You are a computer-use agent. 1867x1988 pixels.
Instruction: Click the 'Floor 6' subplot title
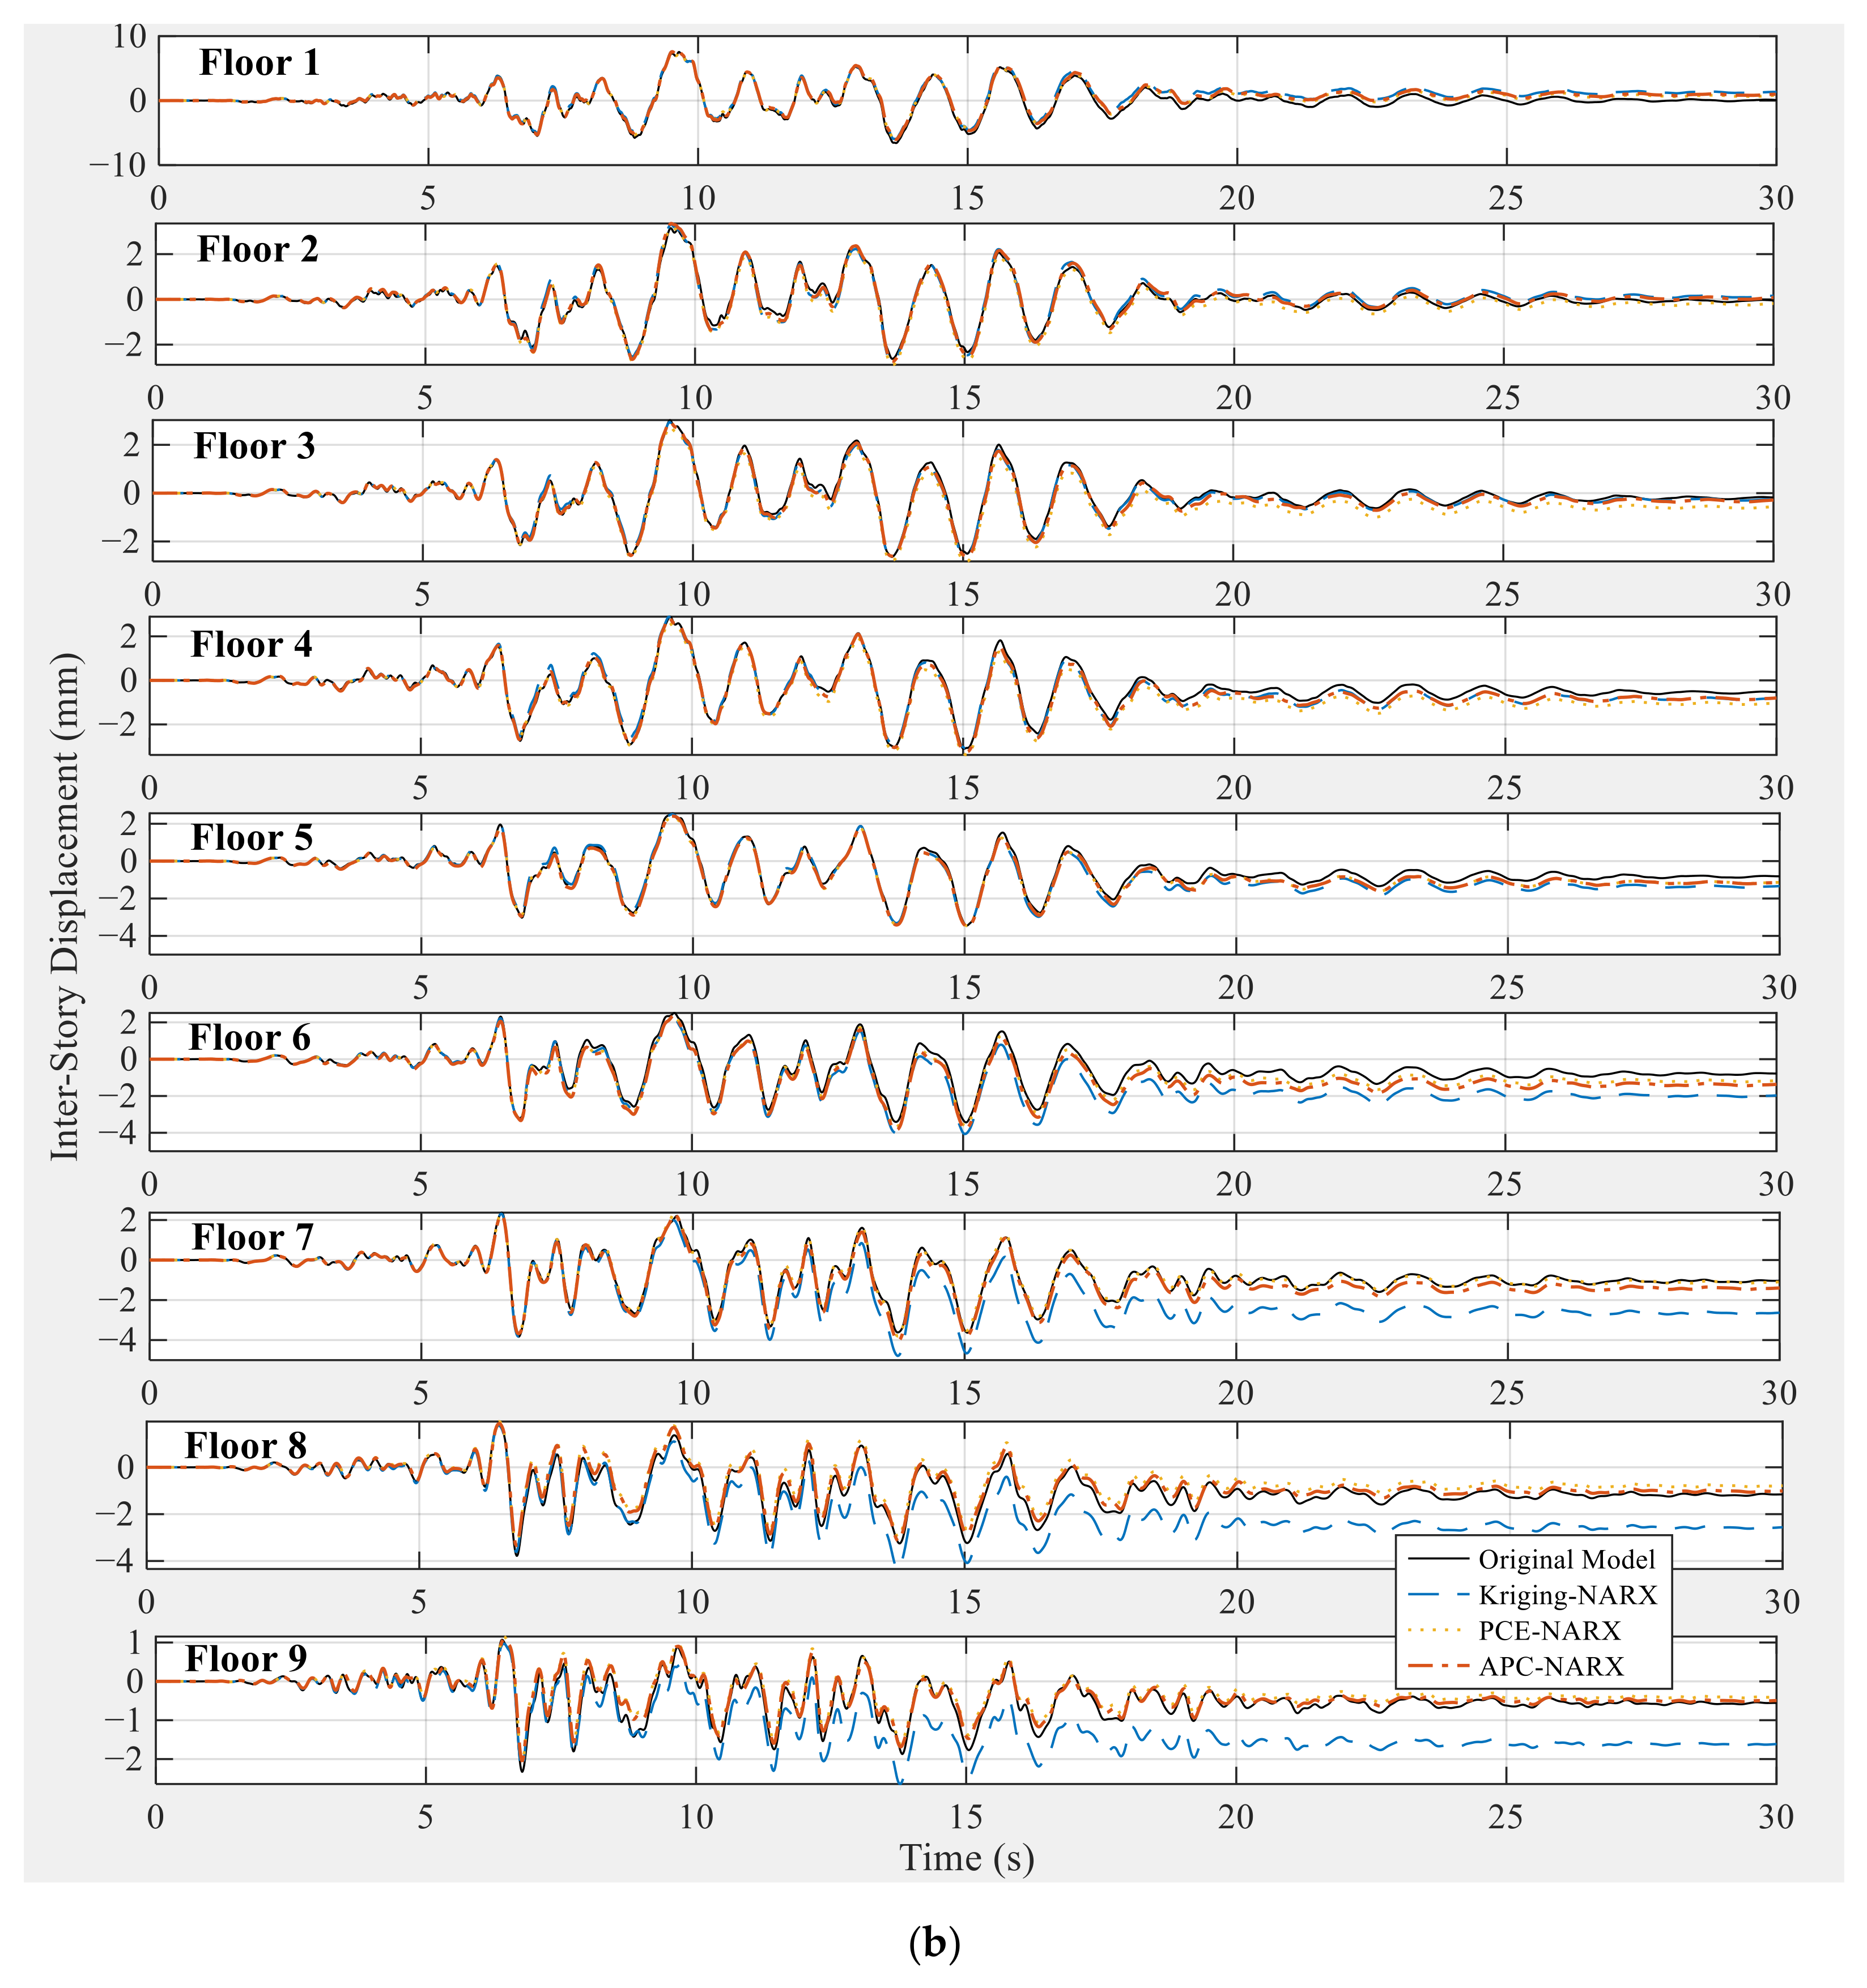(x=249, y=1038)
